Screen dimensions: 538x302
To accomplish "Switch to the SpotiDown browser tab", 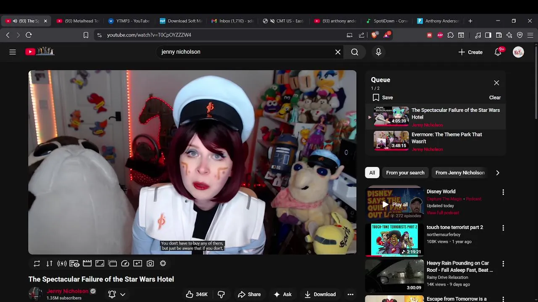I will pos(387,21).
